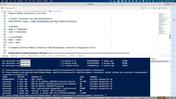Open Customize Layout icon in title bar
The height and width of the screenshot is (99, 176).
174,4
